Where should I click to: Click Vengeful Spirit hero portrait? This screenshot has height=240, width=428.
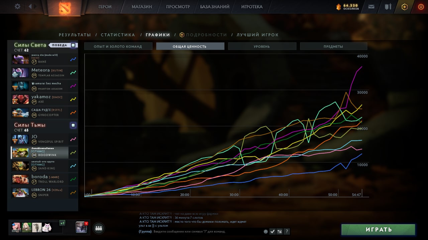(x=20, y=139)
